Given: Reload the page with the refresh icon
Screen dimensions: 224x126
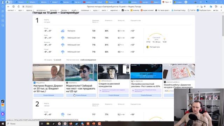Looking at the screenshot, I should [x=19, y=7].
